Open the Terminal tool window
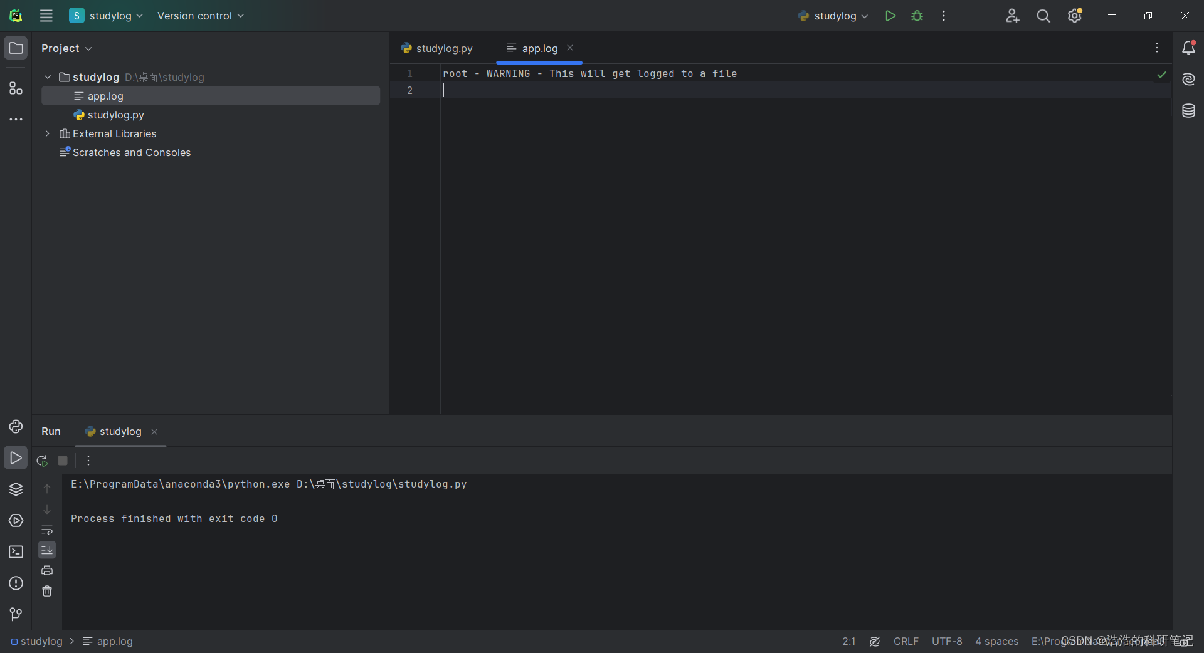The image size is (1204, 653). [16, 552]
